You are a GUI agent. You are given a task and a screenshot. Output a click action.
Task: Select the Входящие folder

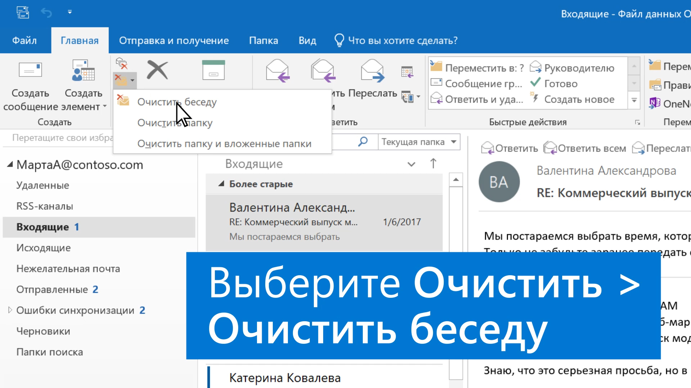(99, 227)
